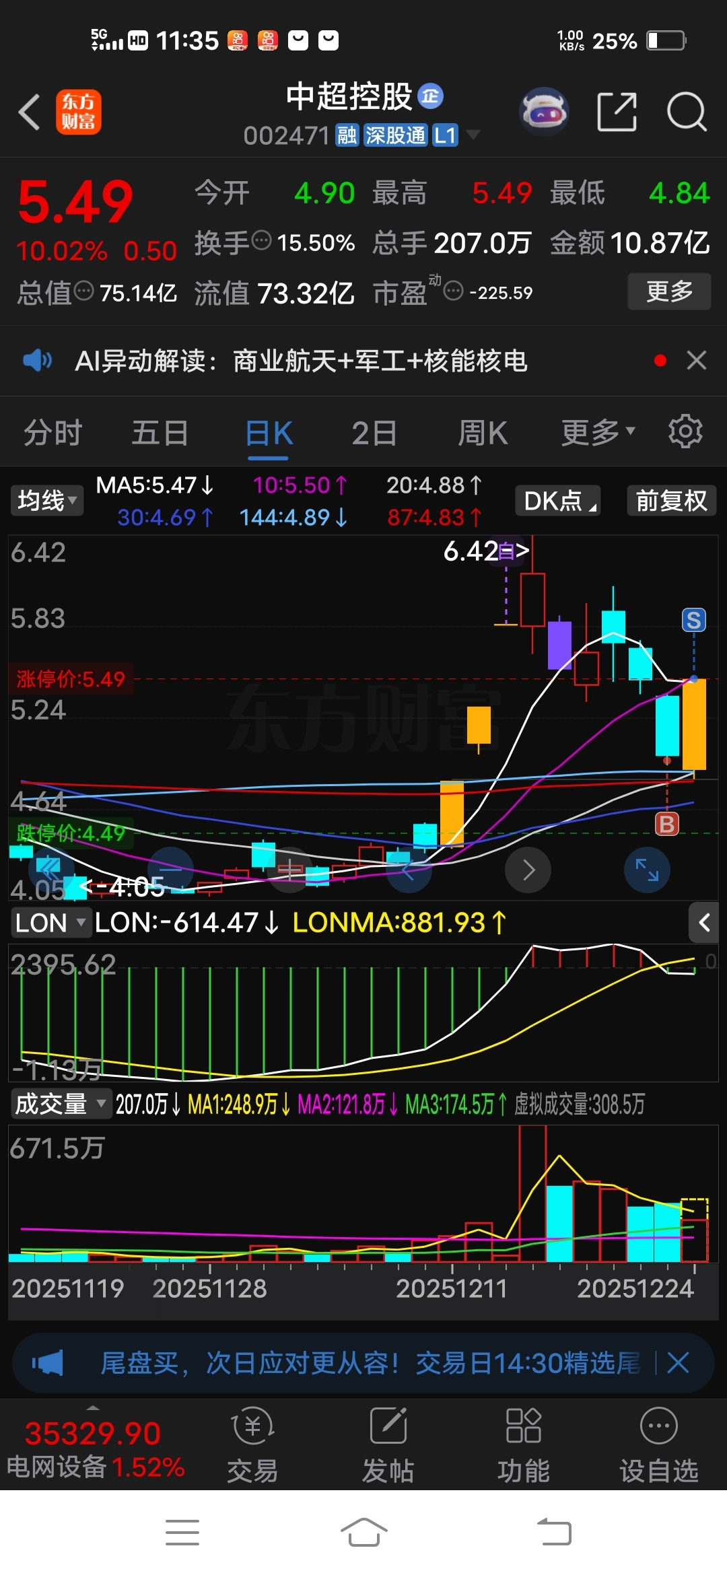Tap the B buy-signal marker

[x=667, y=824]
